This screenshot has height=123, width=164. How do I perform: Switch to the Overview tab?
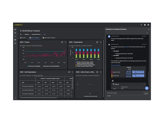[x=23, y=38]
